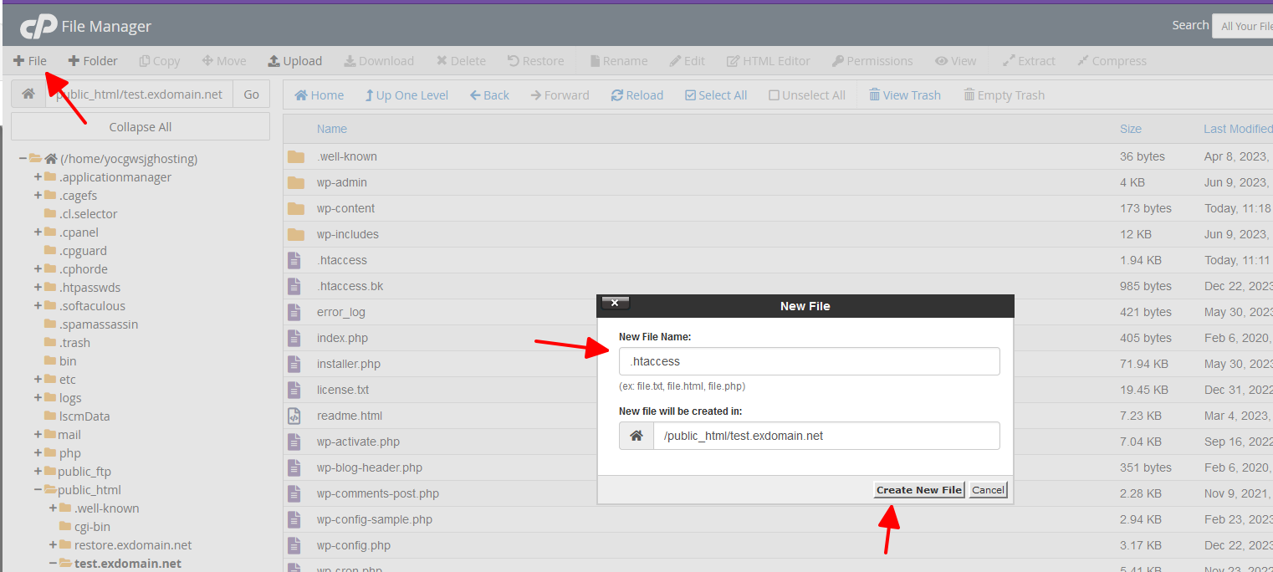Click the Size column header

[x=1130, y=129]
